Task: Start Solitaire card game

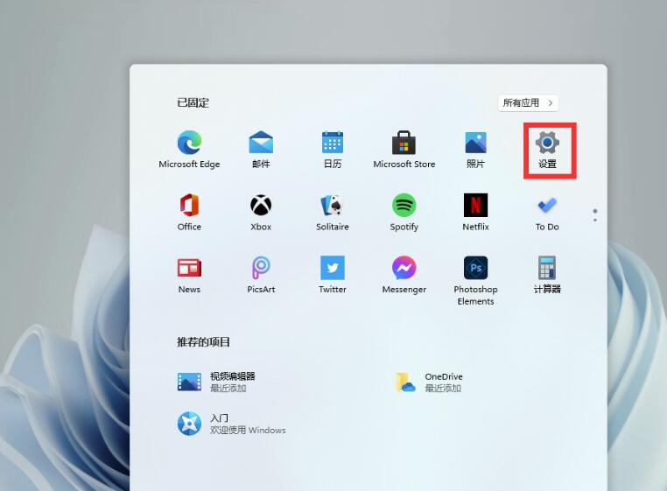Action: 333,212
